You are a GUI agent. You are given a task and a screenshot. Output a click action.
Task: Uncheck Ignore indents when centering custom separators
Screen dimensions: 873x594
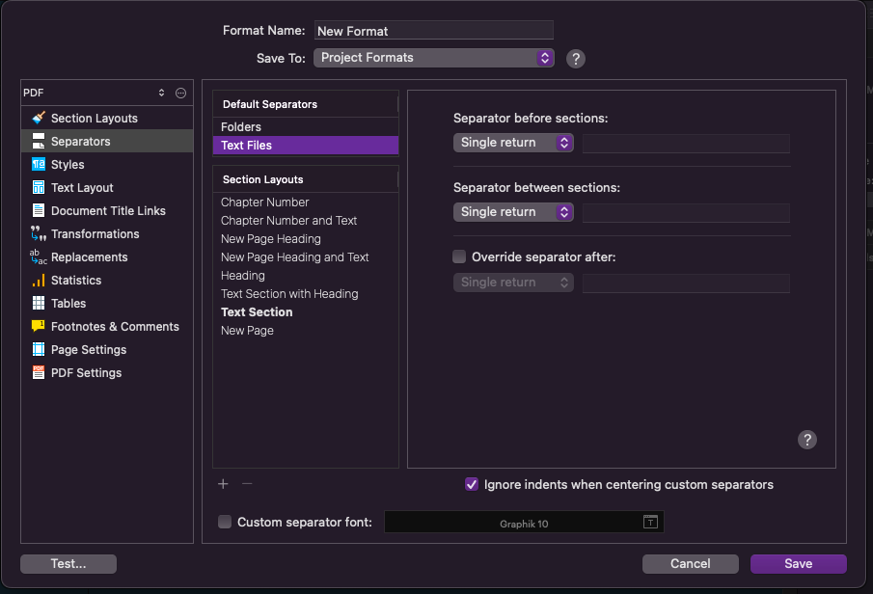coord(472,484)
